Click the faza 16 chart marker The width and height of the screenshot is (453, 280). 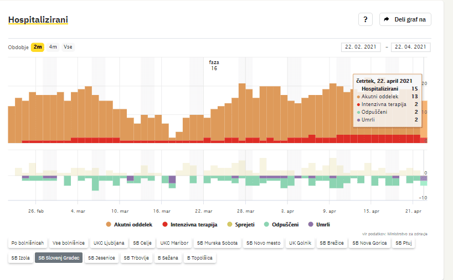click(214, 65)
